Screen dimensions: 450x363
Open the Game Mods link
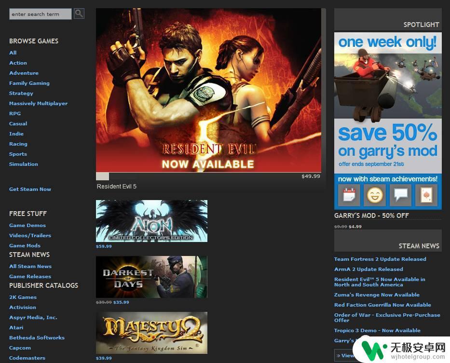(25, 245)
